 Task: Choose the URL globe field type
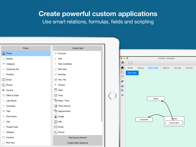(x=77, y=122)
